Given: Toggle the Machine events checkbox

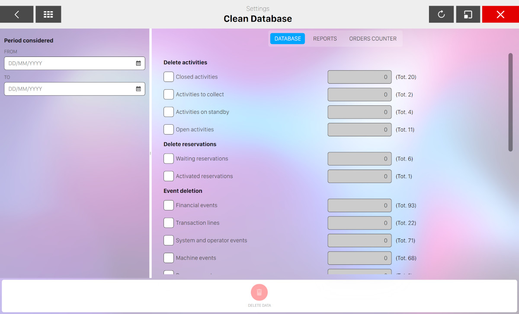Looking at the screenshot, I should pos(169,258).
